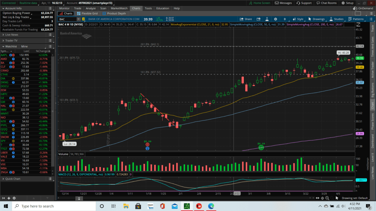Open the Analyze tab
Image resolution: width=376 pixels, height=211 pixels.
(x=91, y=8)
